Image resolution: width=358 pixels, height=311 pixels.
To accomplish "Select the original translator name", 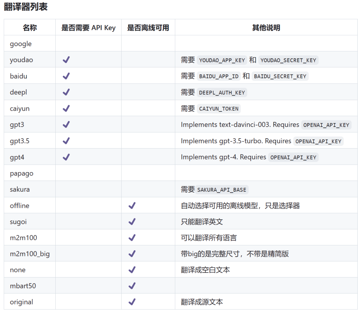I will click(22, 302).
